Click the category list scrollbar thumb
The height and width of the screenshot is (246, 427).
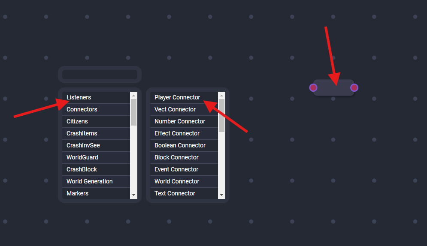pos(133,112)
